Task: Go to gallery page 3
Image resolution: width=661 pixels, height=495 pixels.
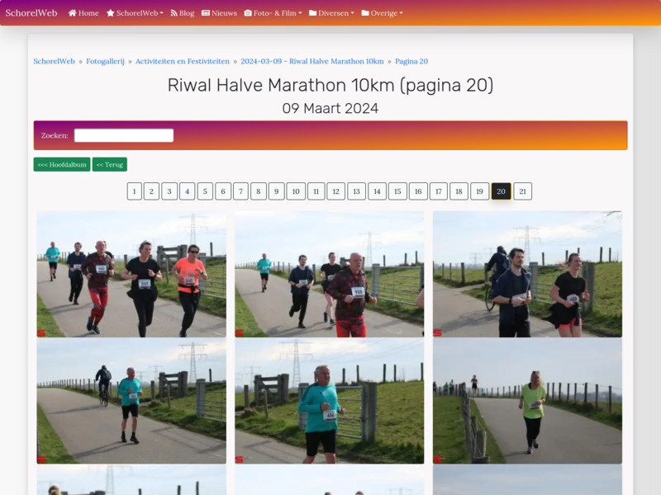Action: point(169,191)
